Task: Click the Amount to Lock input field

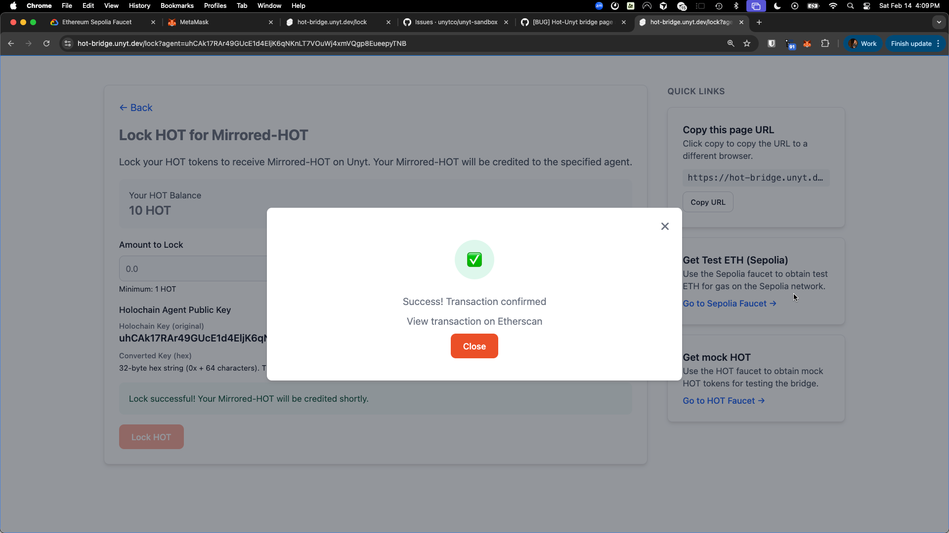Action: point(193,268)
